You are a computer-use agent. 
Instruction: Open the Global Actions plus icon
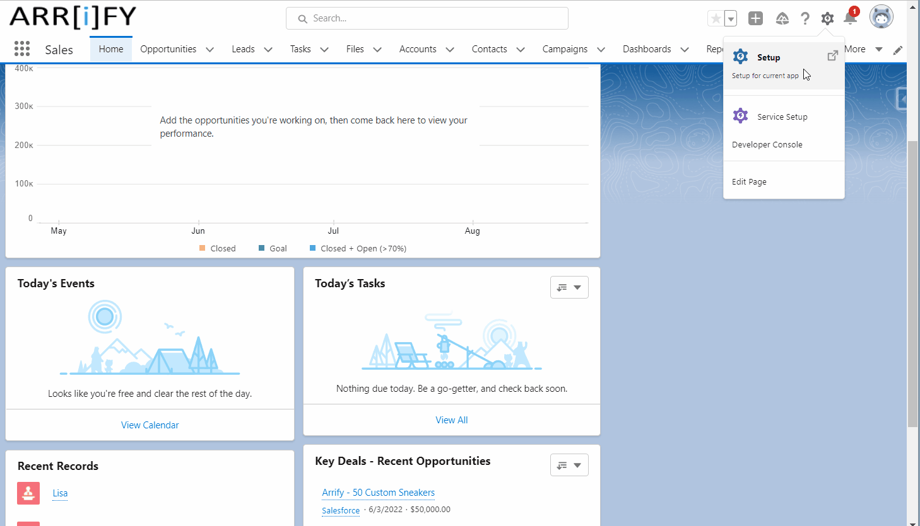click(x=755, y=19)
